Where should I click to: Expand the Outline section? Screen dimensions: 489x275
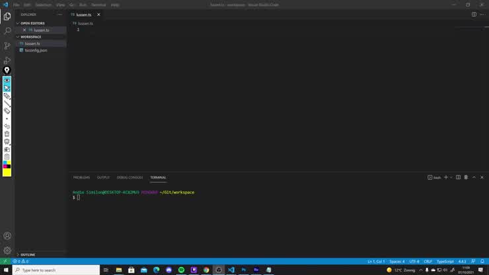pyautogui.click(x=27, y=255)
